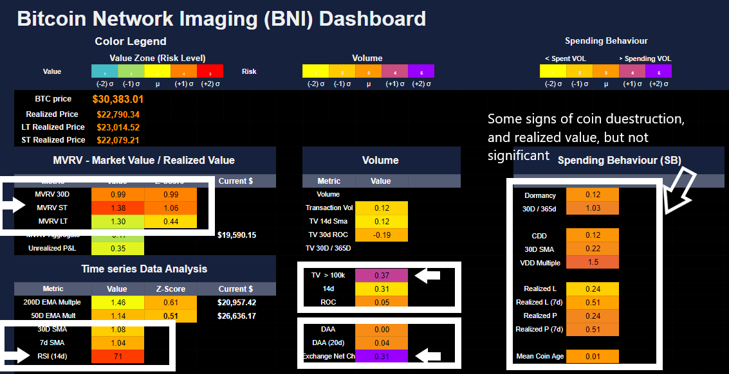This screenshot has width=729, height=374.
Task: Select the MVRV LT value cell 1.30
Action: pos(118,222)
